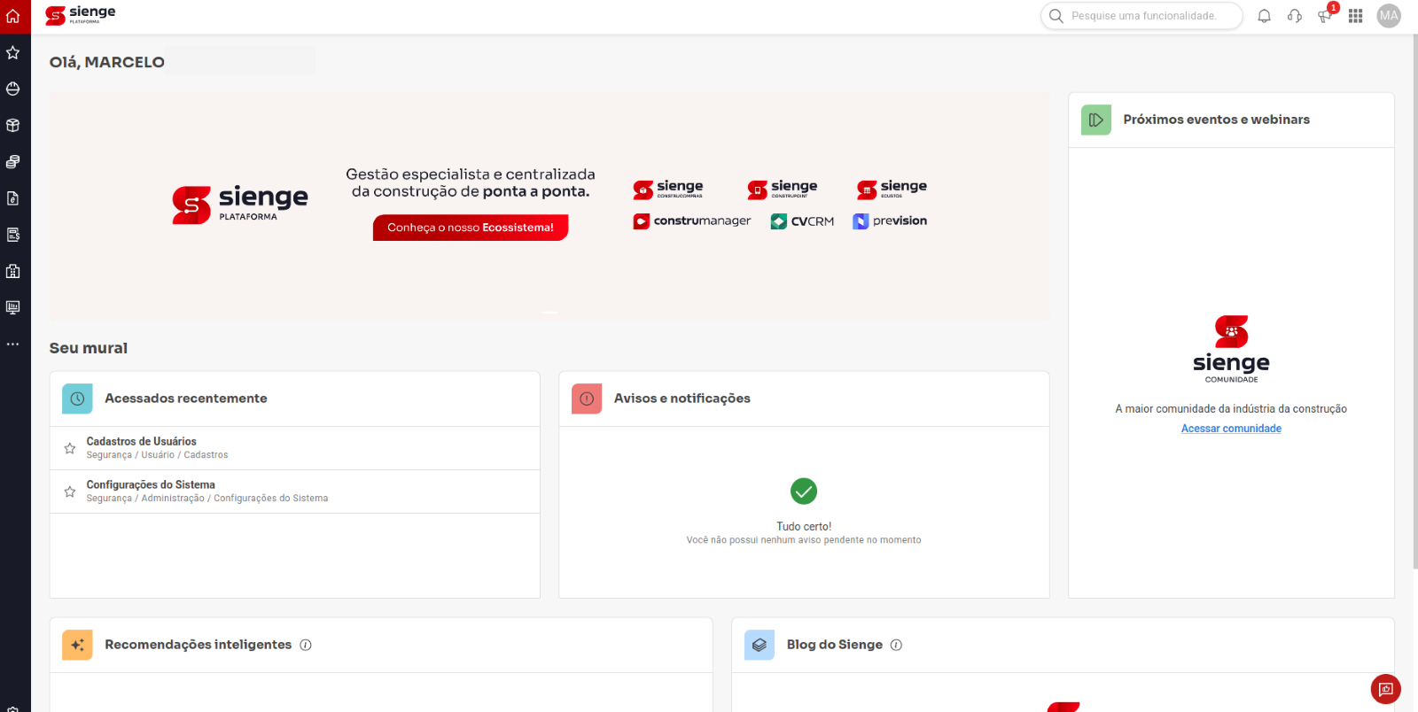Open Configurações do Sistema recent item

coord(294,491)
